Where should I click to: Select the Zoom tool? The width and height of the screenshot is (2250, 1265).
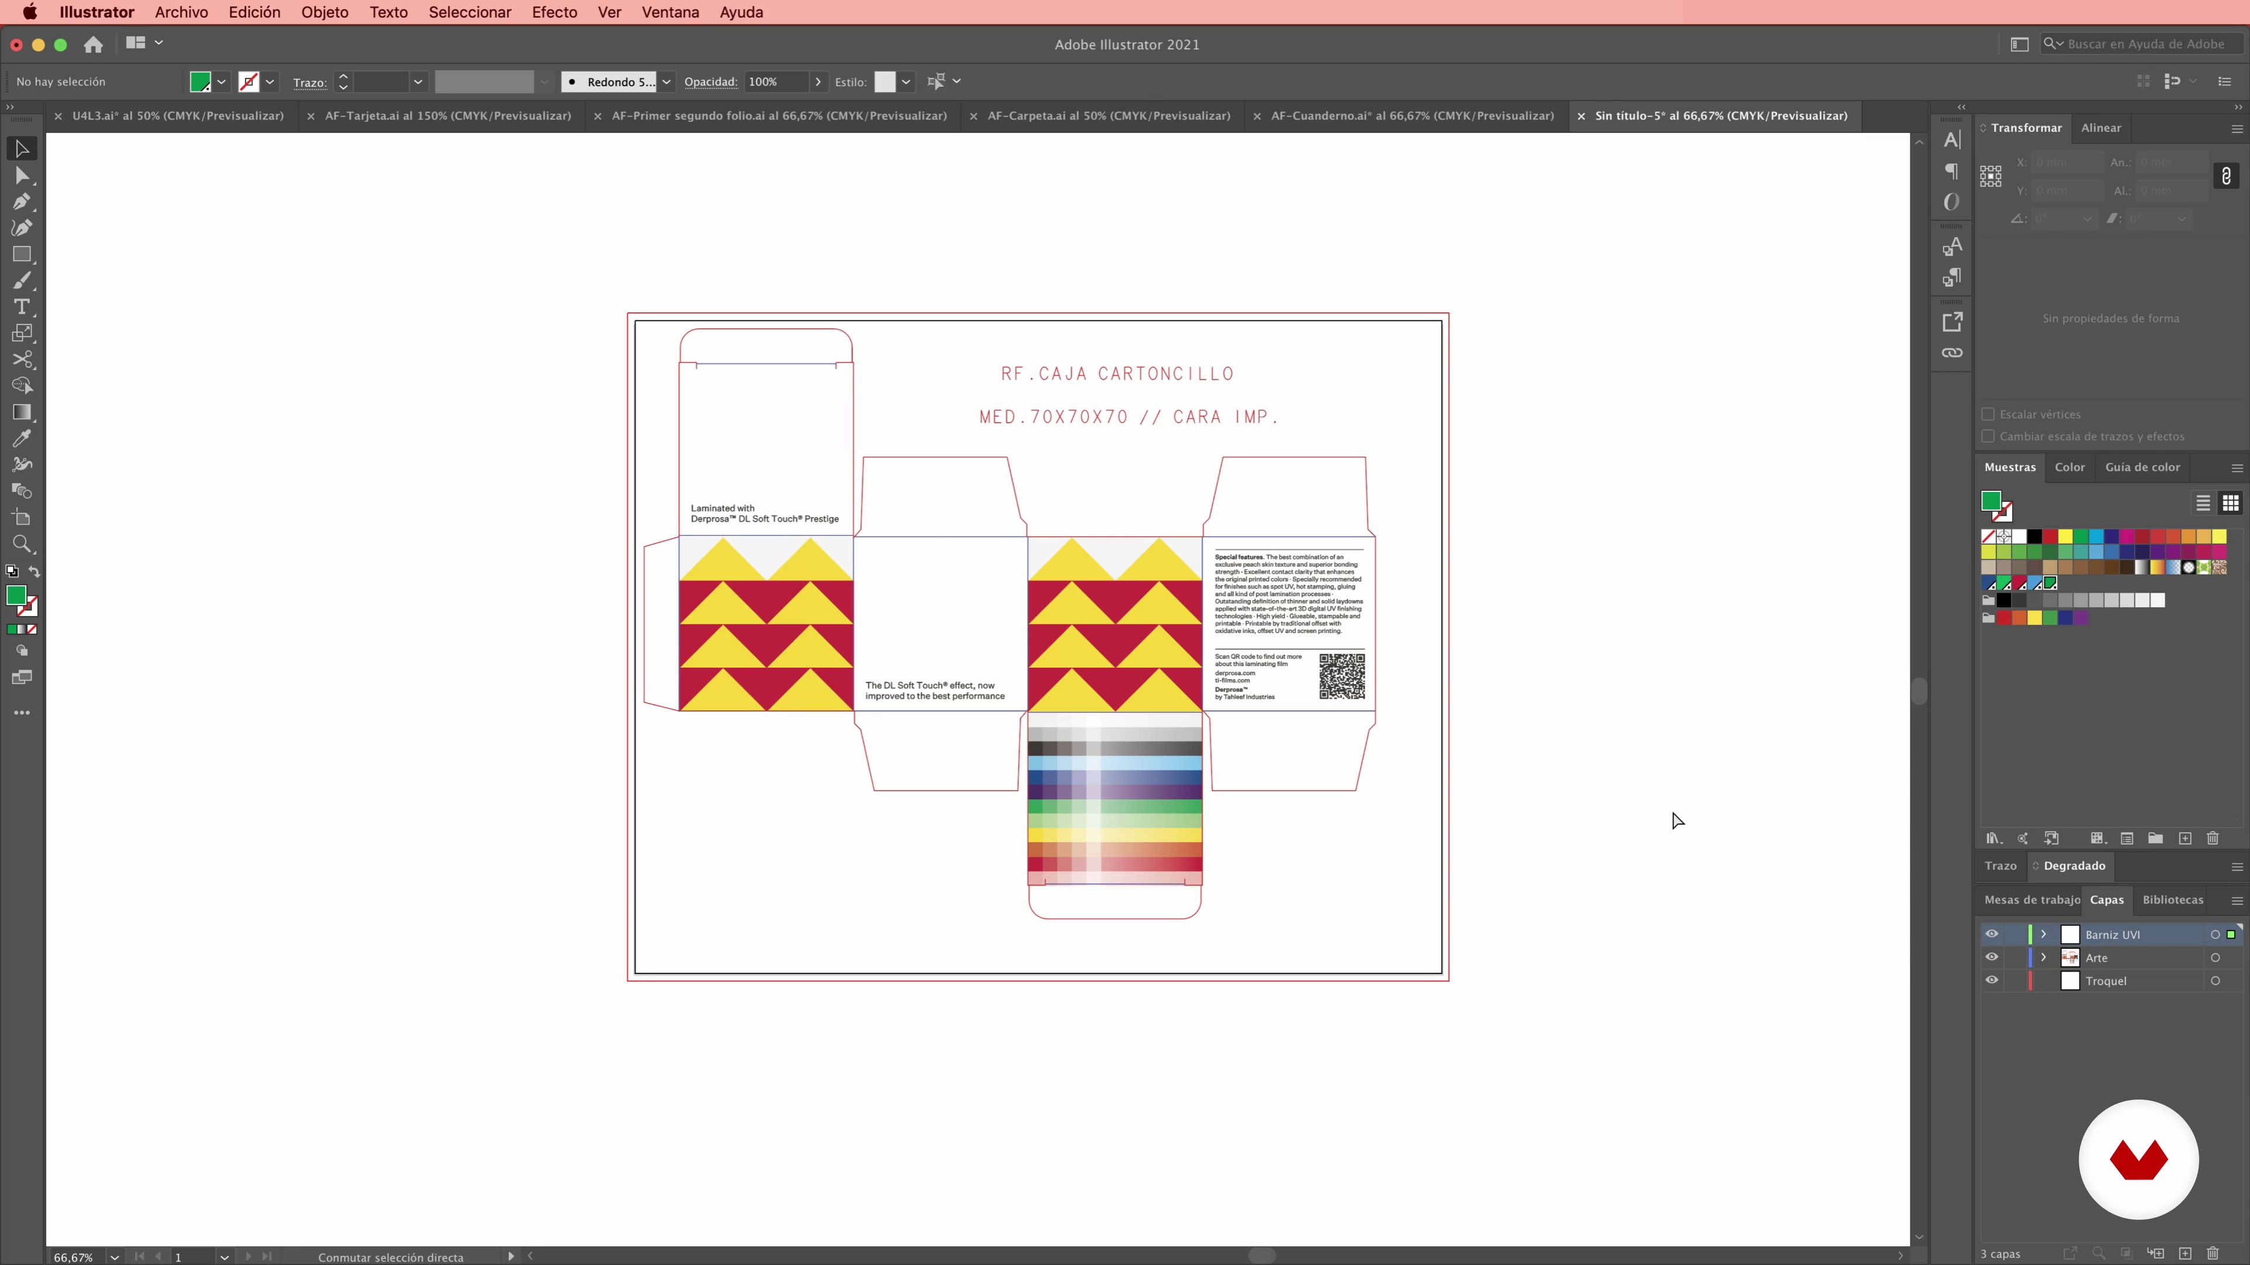point(22,544)
